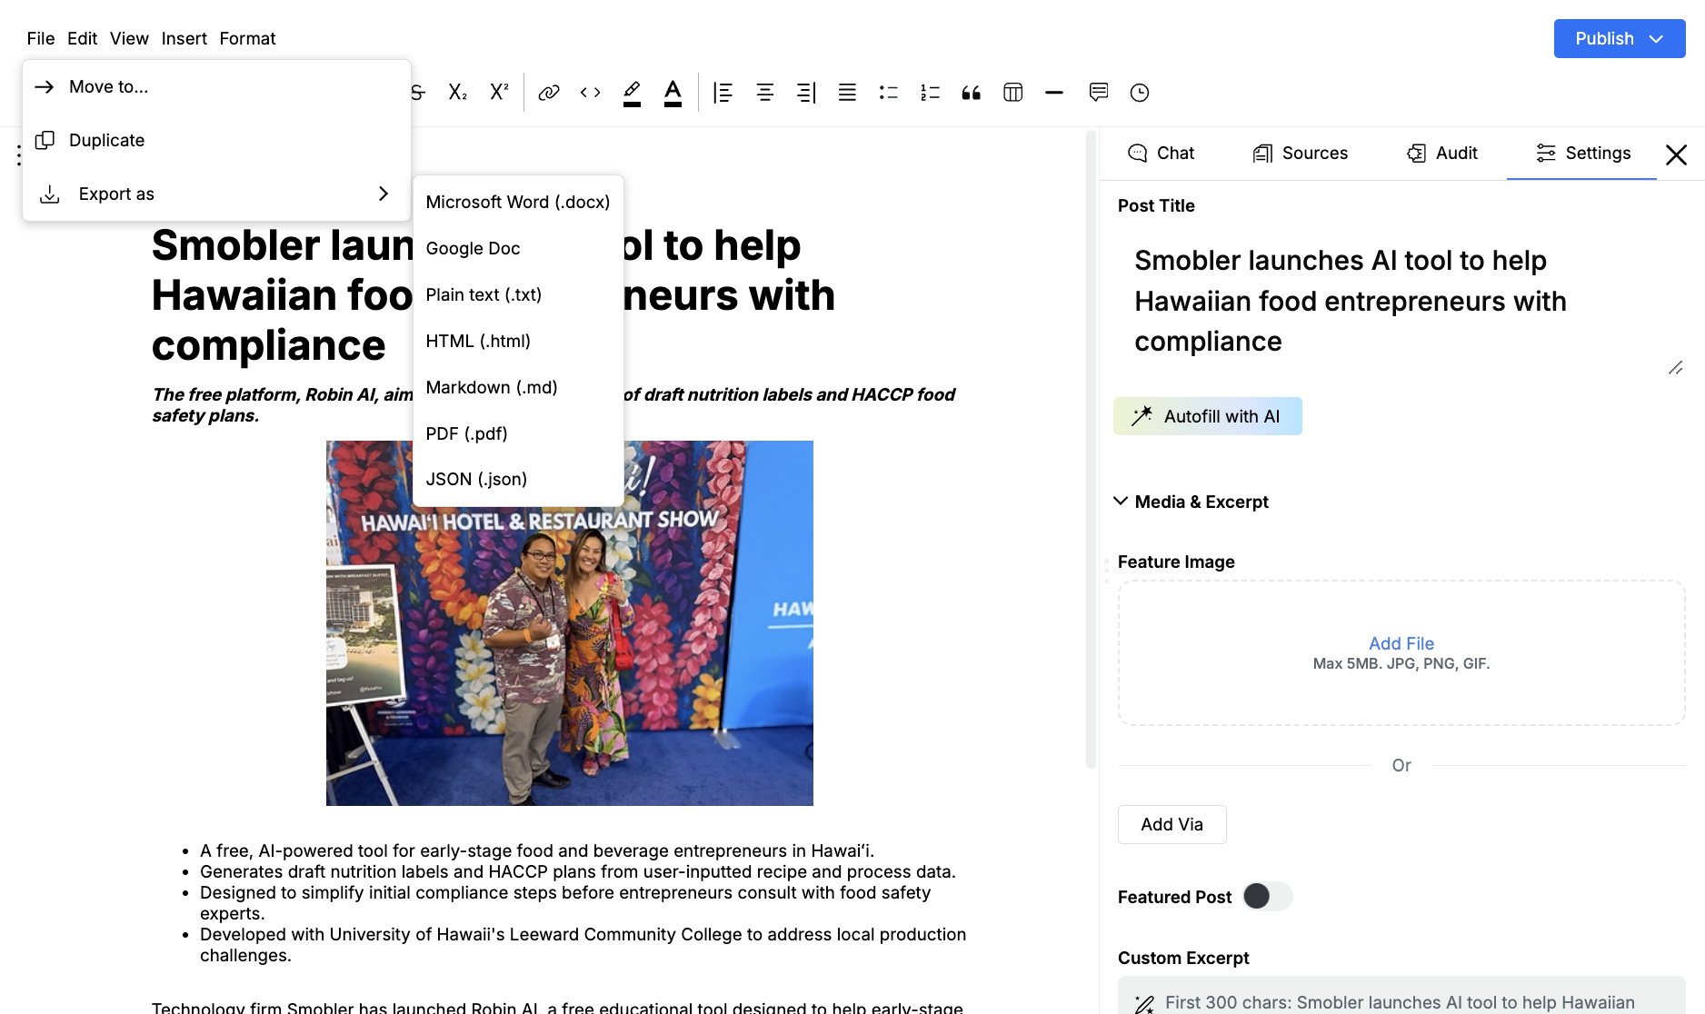This screenshot has width=1705, height=1014.
Task: Select the Settings tab
Action: coord(1582,153)
